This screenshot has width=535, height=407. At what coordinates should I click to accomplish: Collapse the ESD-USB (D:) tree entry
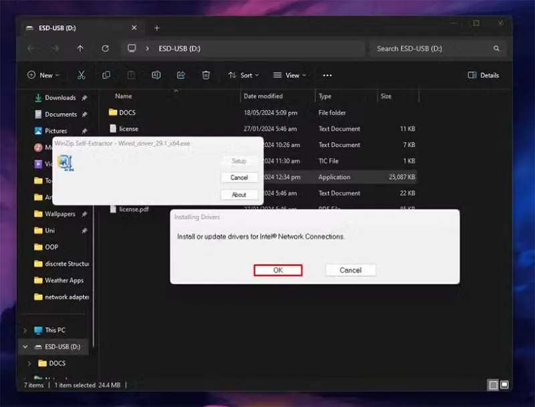(25, 347)
